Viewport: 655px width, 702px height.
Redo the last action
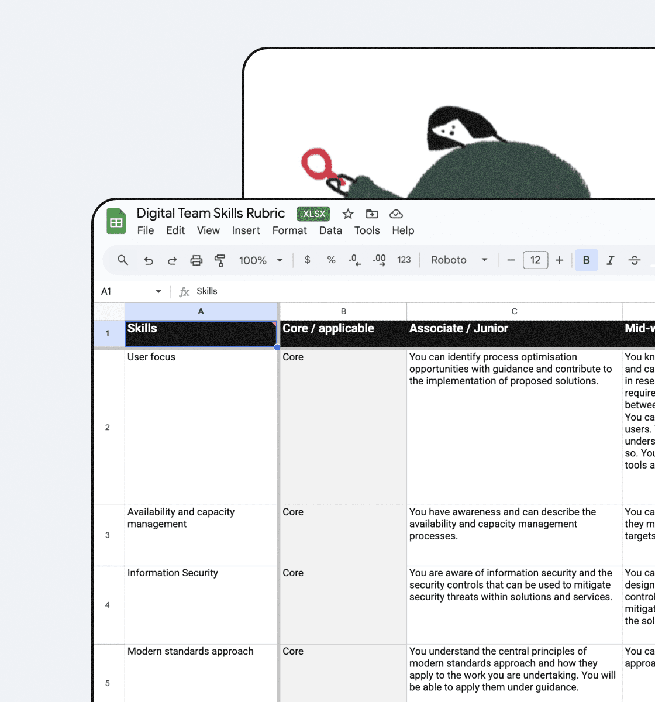tap(172, 260)
